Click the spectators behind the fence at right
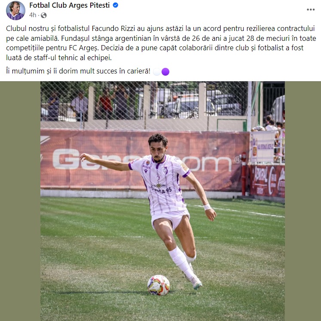321x321 pixels. point(272,126)
